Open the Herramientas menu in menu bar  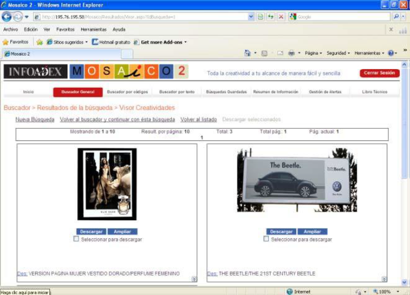[93, 29]
